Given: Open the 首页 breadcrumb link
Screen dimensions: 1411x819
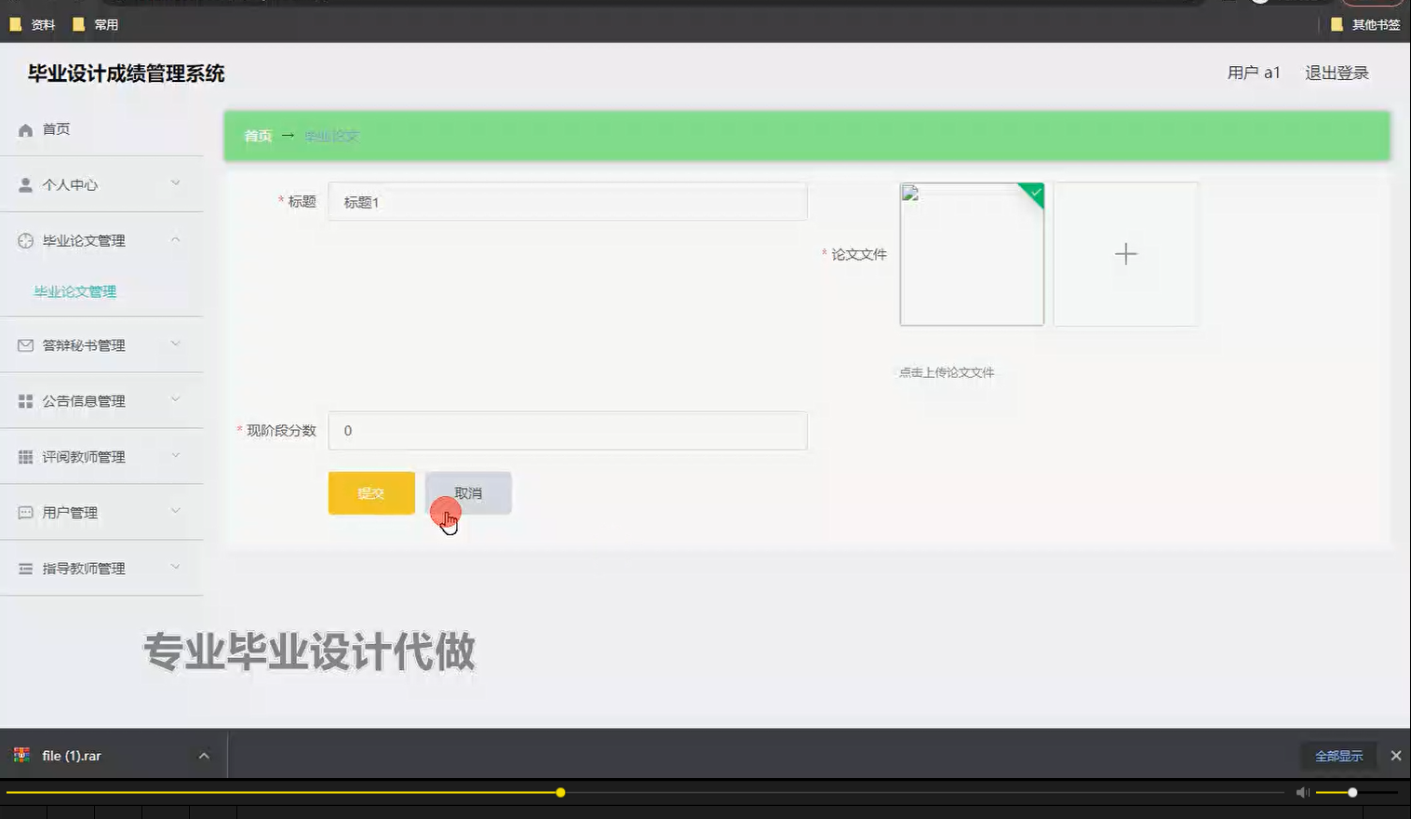Looking at the screenshot, I should coord(257,135).
